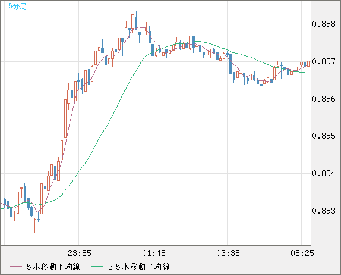The height and width of the screenshot is (275, 341).
Task: Click the lowest-wick candlestick below 0.893
Action: coord(34,226)
